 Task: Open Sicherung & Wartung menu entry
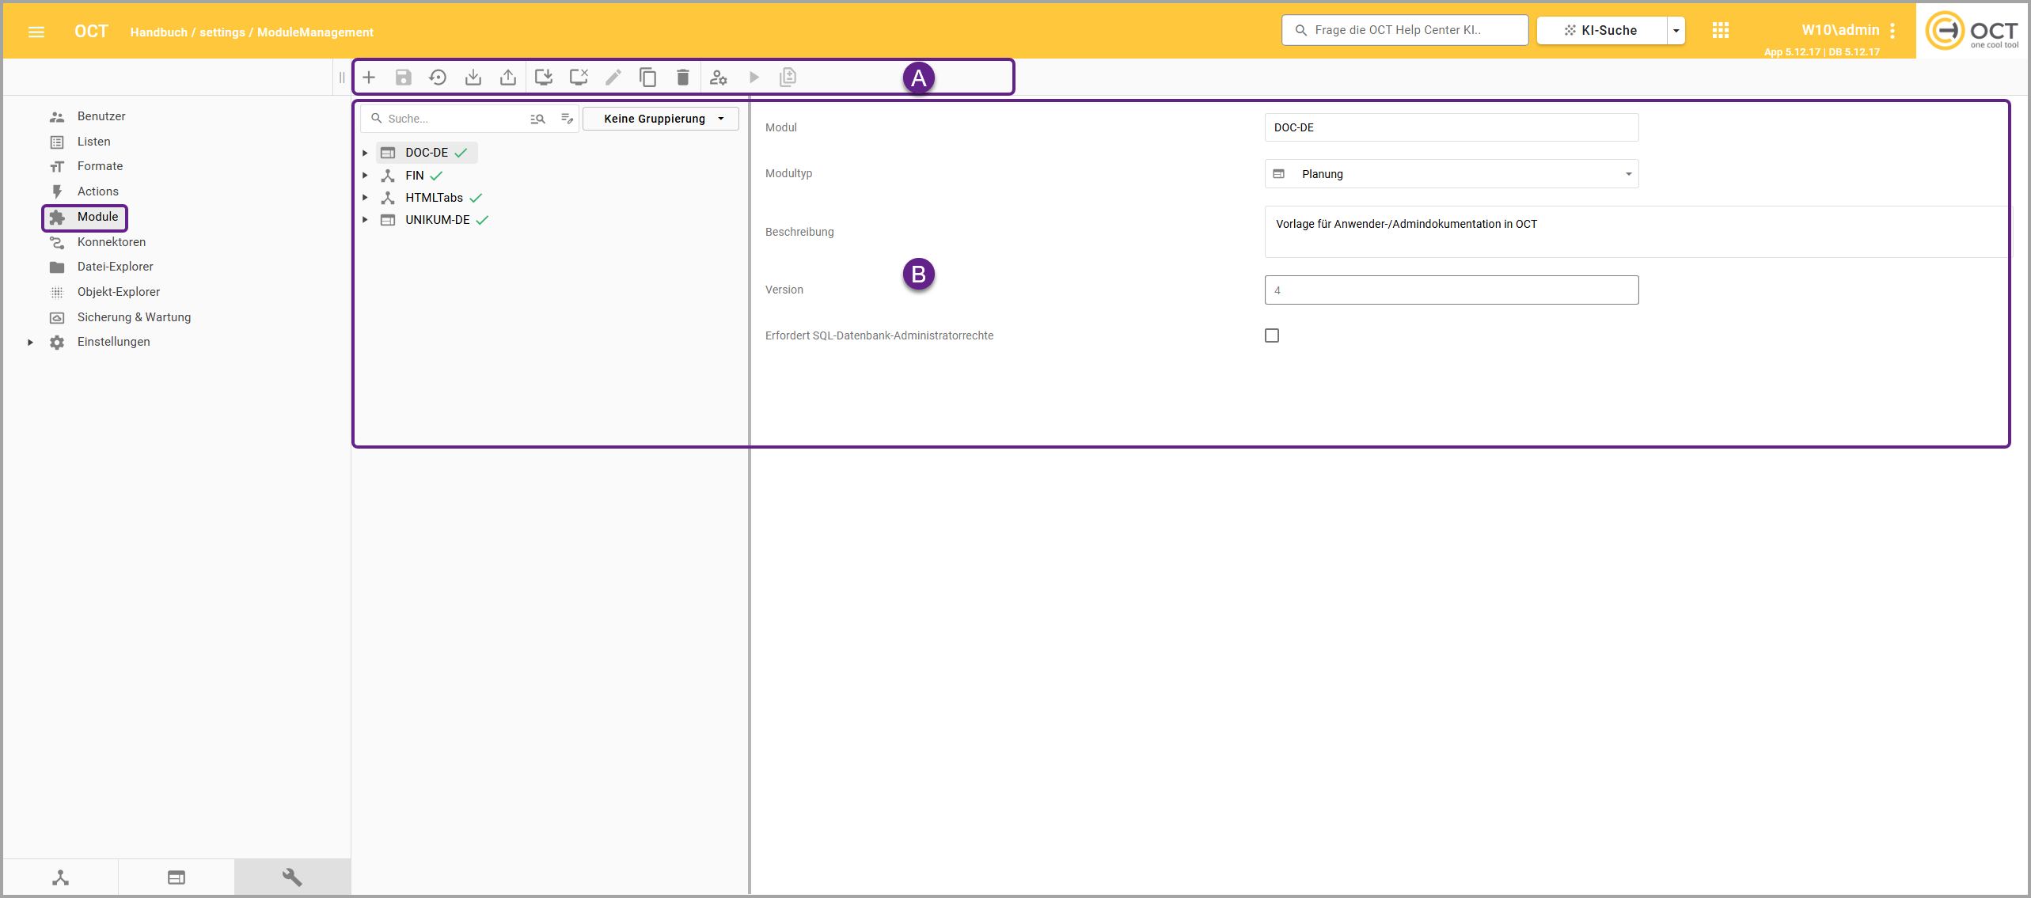point(134,317)
